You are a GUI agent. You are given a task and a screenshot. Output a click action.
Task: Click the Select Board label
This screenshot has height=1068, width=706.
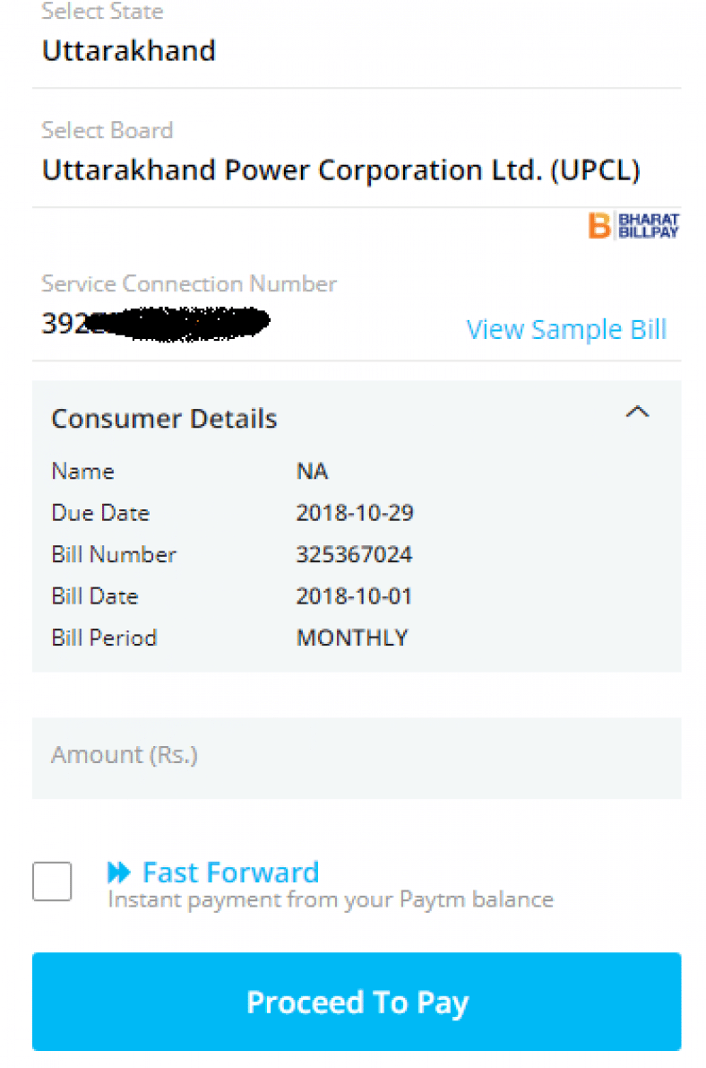(108, 130)
